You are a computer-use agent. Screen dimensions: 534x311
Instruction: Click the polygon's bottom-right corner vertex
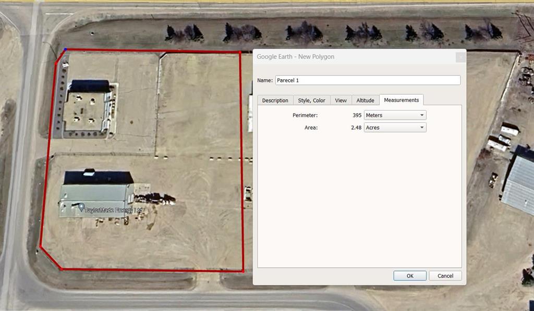click(x=244, y=271)
